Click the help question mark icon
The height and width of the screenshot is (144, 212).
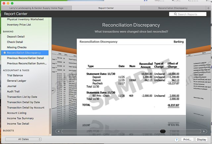177,140
